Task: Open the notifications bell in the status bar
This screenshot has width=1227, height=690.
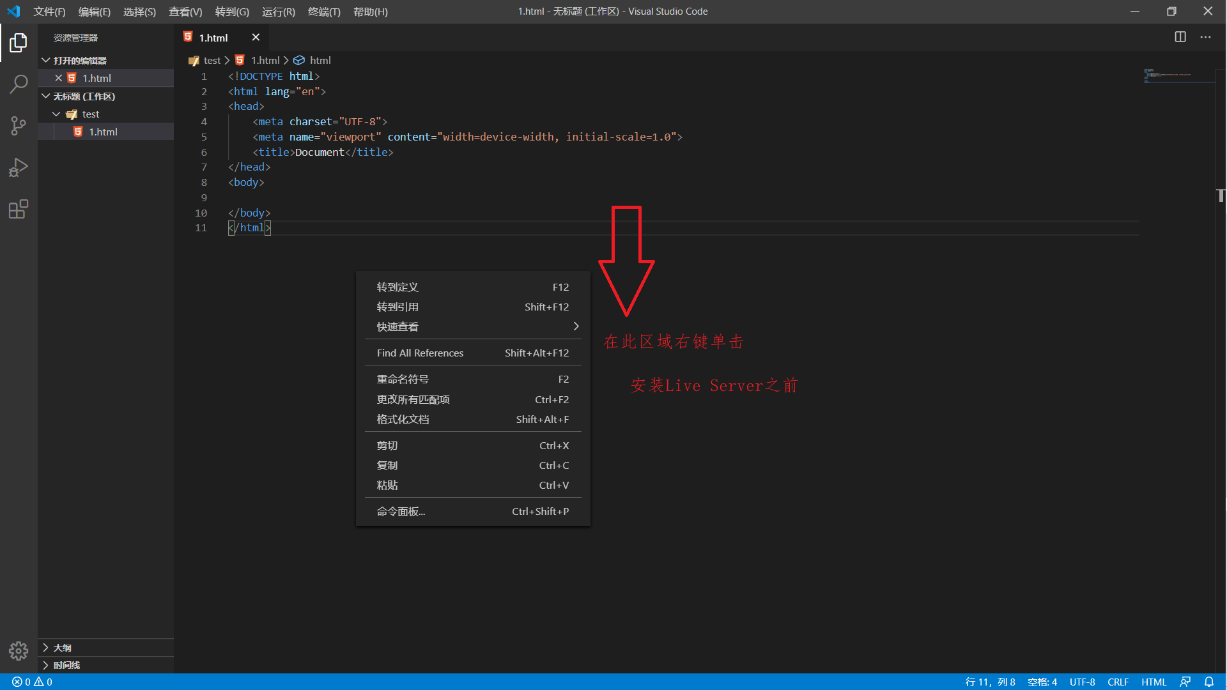Action: (x=1211, y=682)
